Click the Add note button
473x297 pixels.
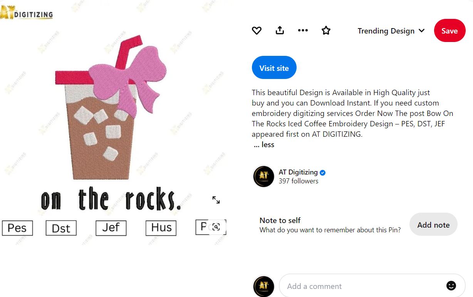[433, 225]
